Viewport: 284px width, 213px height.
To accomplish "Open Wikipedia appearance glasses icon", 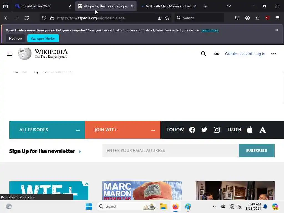I will 217,54.
